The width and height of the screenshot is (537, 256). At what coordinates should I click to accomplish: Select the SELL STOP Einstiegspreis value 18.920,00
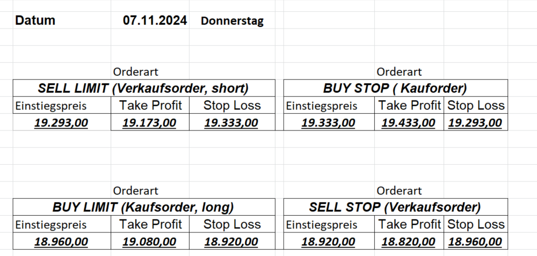pyautogui.click(x=328, y=242)
